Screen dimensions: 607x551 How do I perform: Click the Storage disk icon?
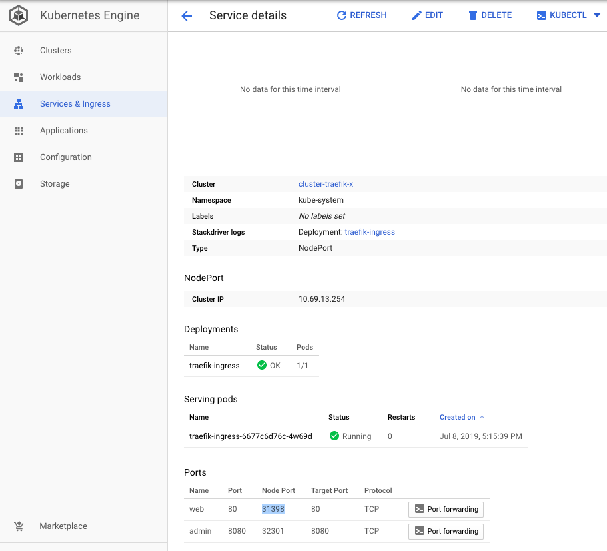(19, 184)
